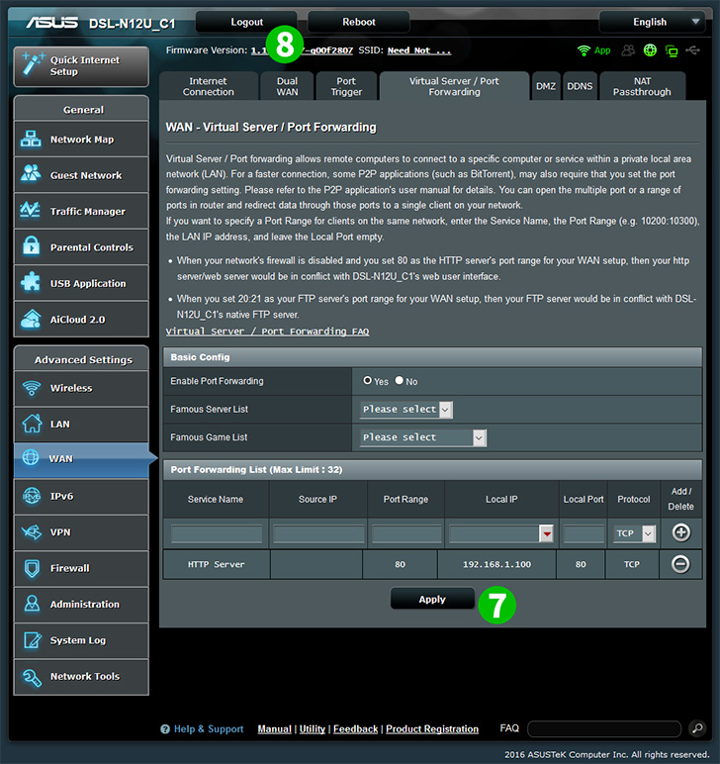The height and width of the screenshot is (764, 720).
Task: Open the Famous Server List dropdown
Action: [x=406, y=410]
